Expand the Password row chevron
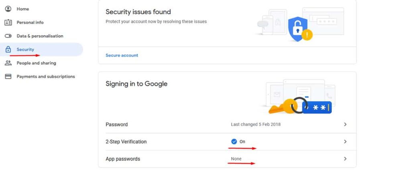This screenshot has height=171, width=411. (x=345, y=125)
